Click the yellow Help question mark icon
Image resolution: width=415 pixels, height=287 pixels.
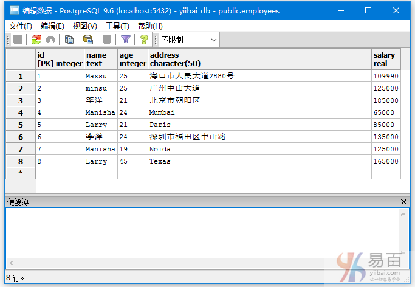point(144,40)
